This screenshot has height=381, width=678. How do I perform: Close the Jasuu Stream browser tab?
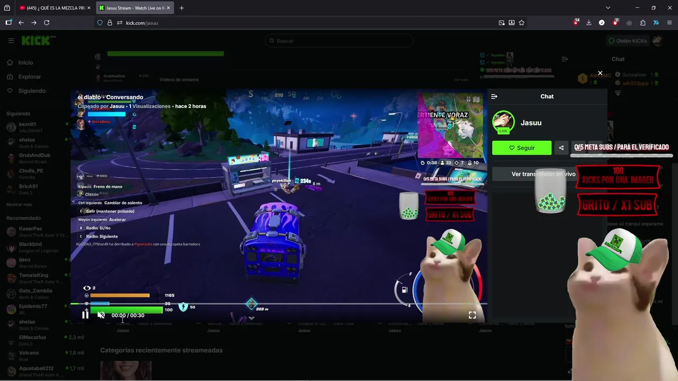(x=168, y=8)
